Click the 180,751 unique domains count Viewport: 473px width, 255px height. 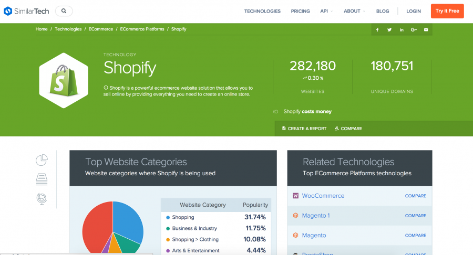coord(392,66)
